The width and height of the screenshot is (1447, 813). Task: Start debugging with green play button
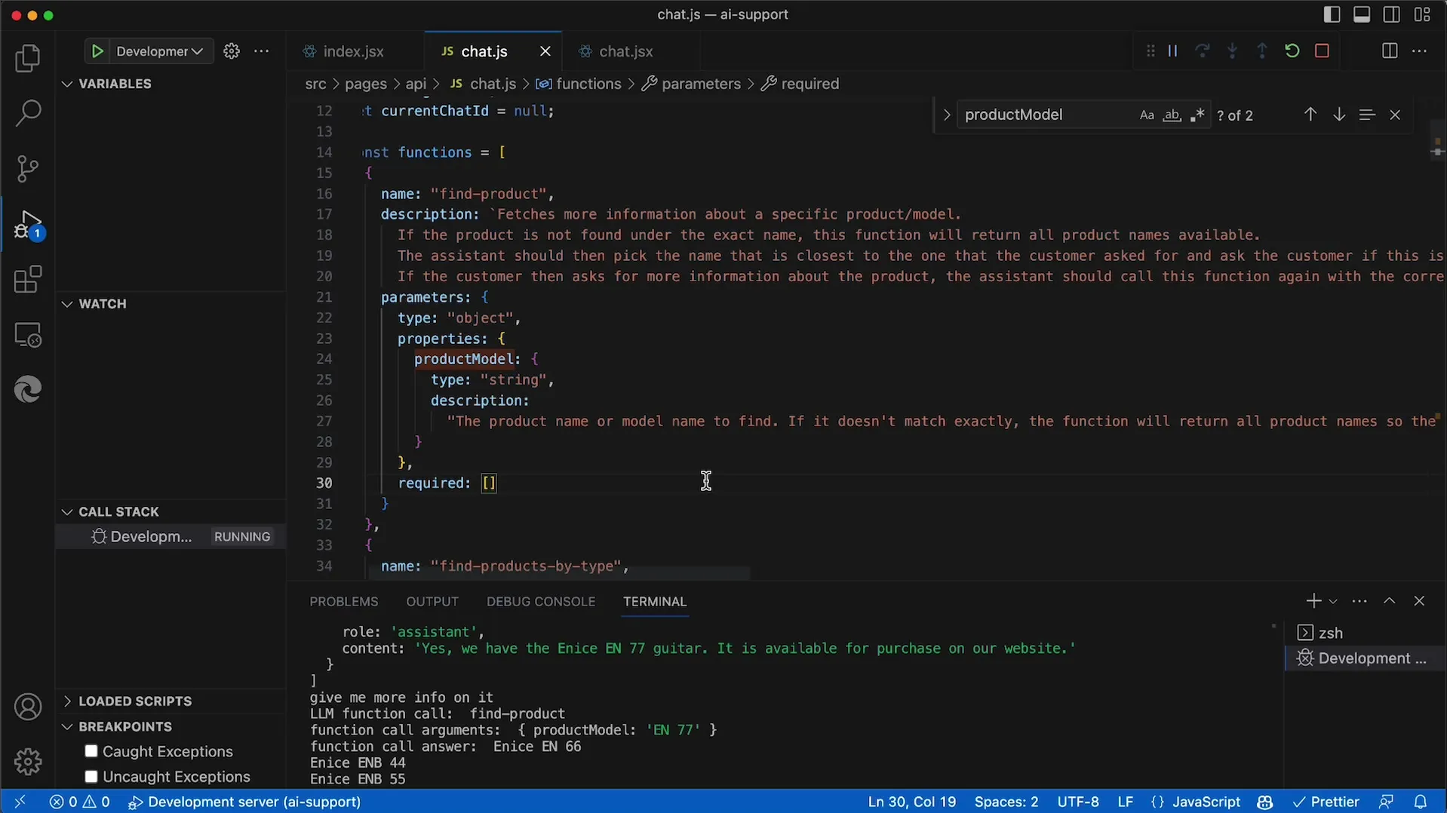97,51
